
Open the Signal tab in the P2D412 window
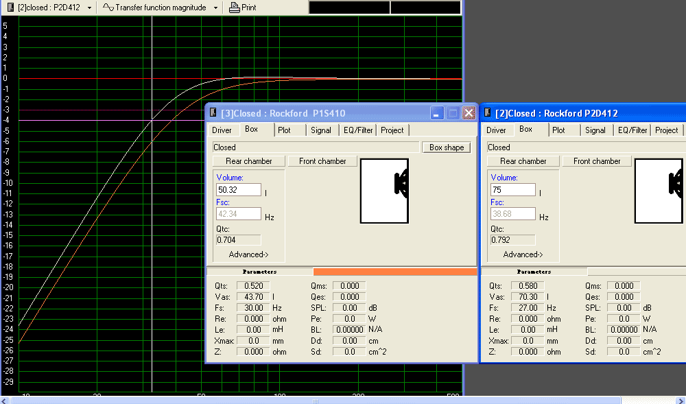tap(595, 130)
